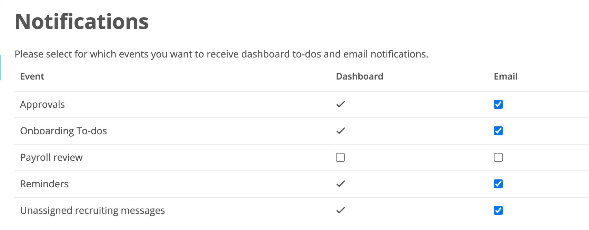Select the Payroll review row label
Screen dimensions: 589x230
point(51,158)
